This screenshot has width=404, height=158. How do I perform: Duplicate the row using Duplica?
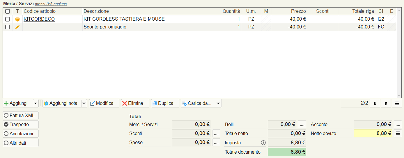click(x=165, y=103)
